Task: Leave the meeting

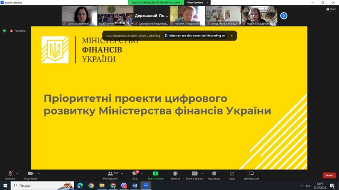Action: [x=329, y=175]
